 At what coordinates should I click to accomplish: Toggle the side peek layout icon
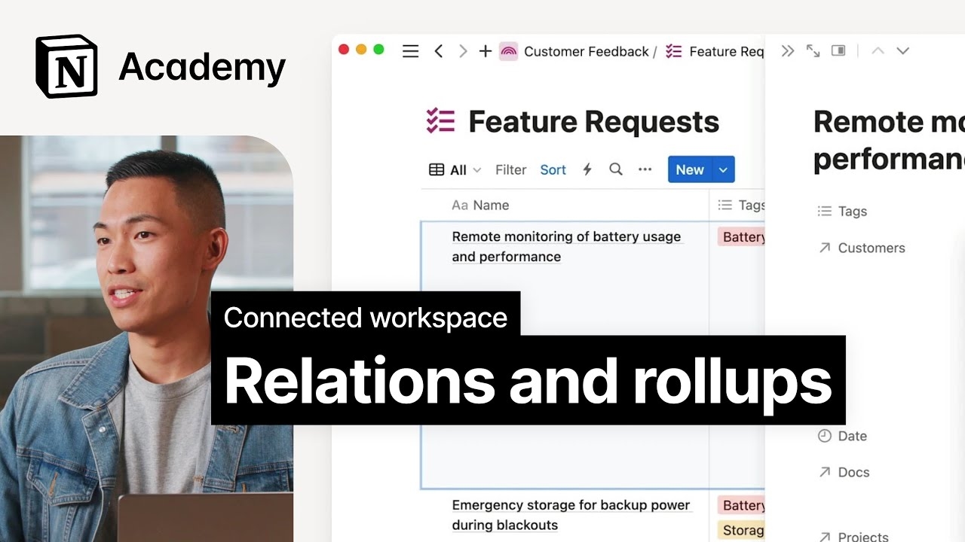tap(838, 51)
